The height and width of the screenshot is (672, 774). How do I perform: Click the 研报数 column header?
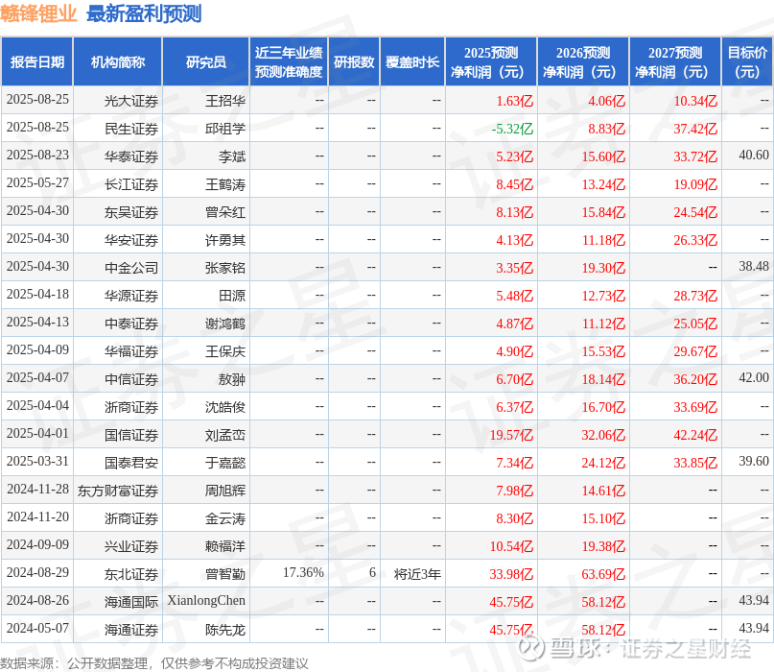354,61
